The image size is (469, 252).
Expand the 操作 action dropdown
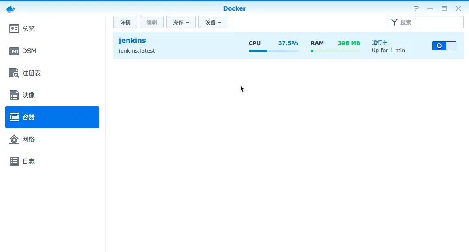pos(181,22)
